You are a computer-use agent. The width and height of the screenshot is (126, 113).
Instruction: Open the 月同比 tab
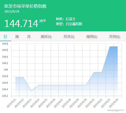coord(115,37)
